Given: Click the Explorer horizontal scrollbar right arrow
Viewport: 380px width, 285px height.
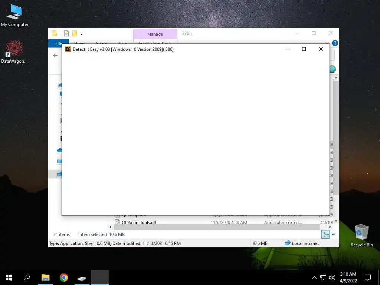Looking at the screenshot, I should [330, 227].
